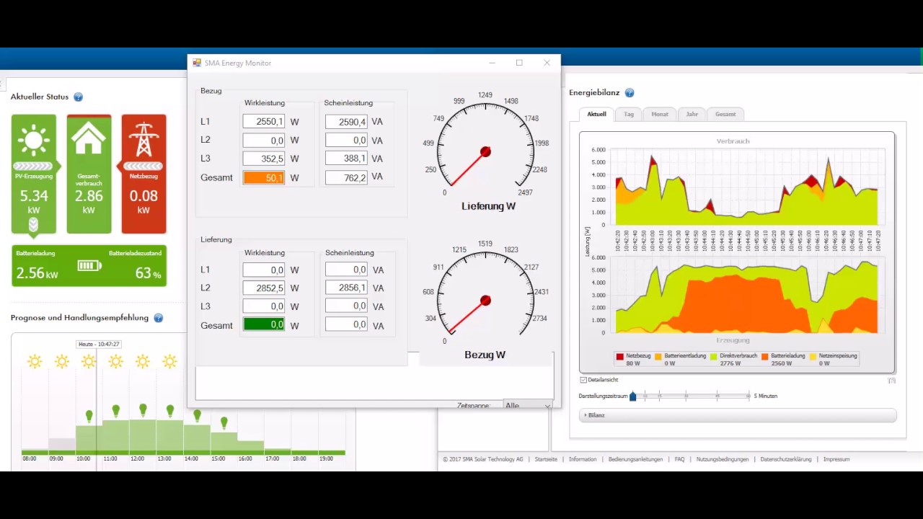Click the red Netzbezug legend swatch
This screenshot has width=923, height=519.
[620, 356]
